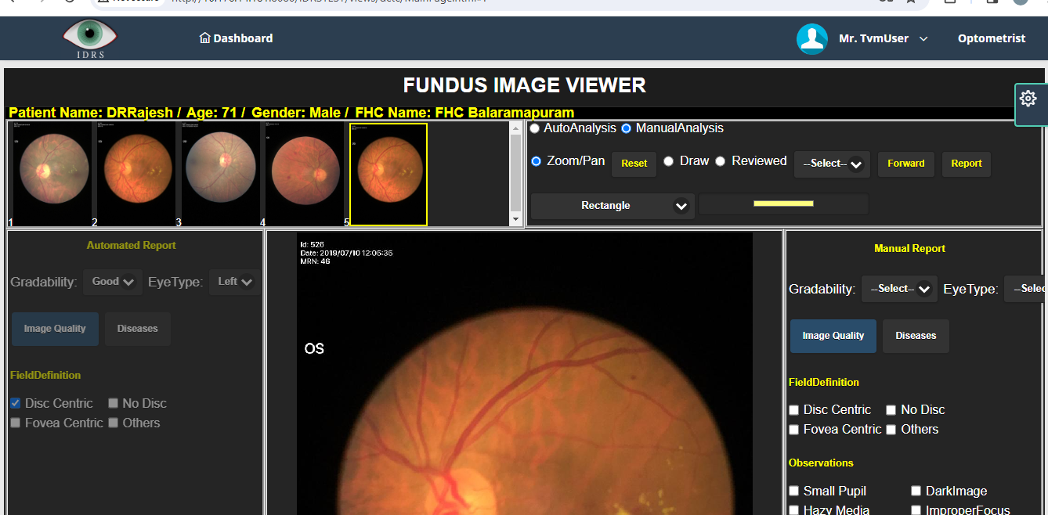Open Manual Report EyeType dropdown
The image size is (1048, 515).
point(1025,289)
